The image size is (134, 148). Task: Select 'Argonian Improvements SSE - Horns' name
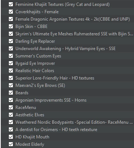click(x=51, y=100)
